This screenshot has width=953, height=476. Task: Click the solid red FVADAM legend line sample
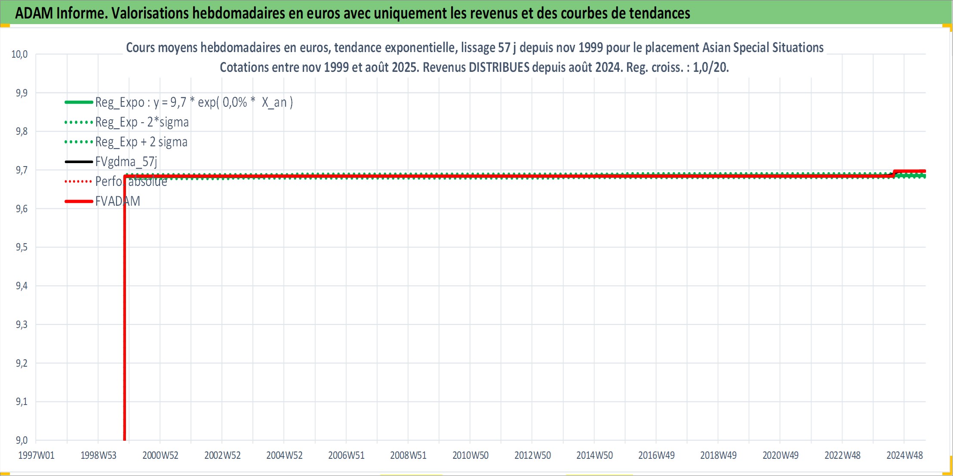pos(79,201)
